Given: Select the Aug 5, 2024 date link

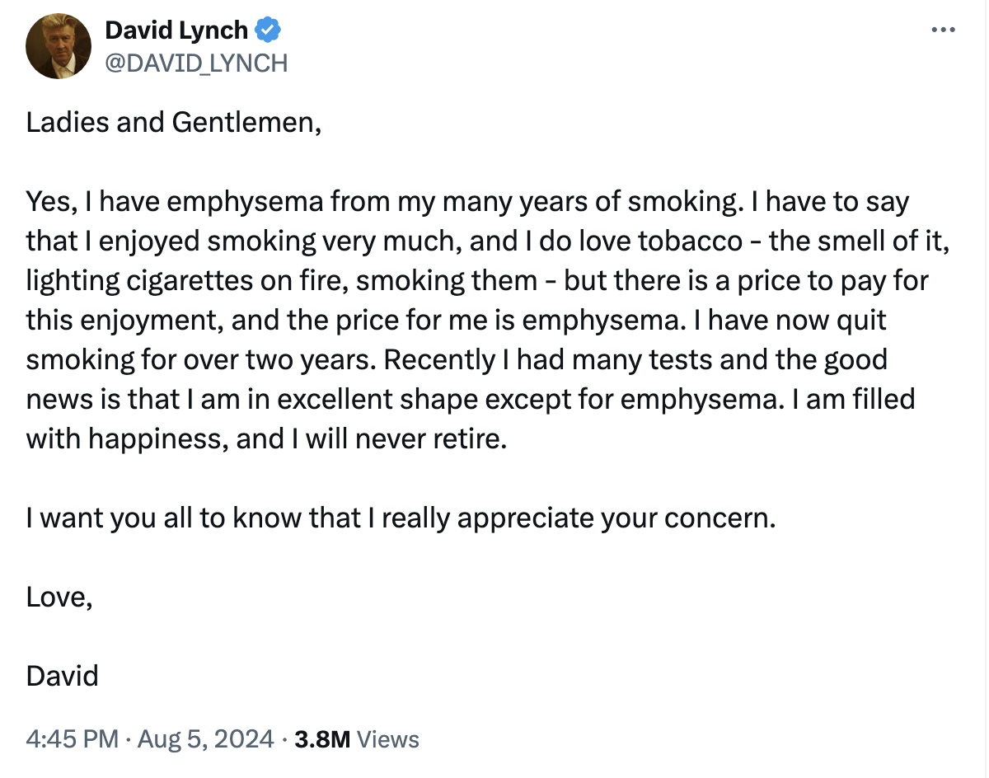Looking at the screenshot, I should click(204, 739).
